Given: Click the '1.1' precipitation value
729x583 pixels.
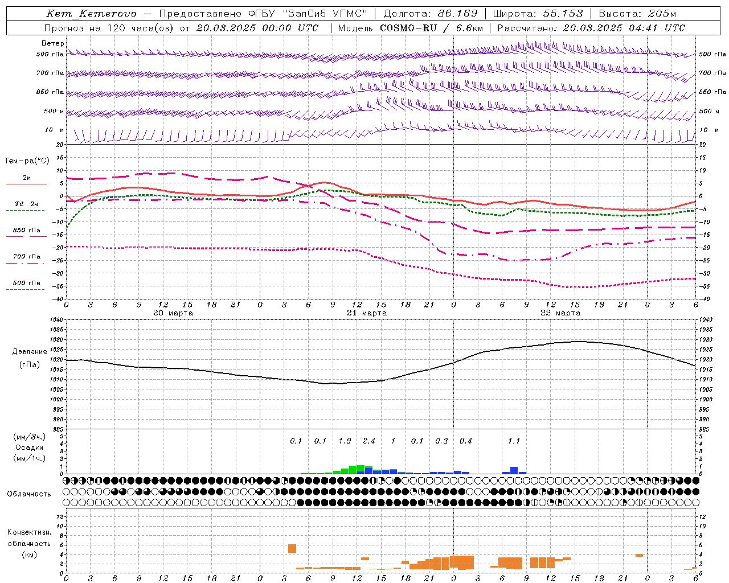Looking at the screenshot, I should [514, 441].
